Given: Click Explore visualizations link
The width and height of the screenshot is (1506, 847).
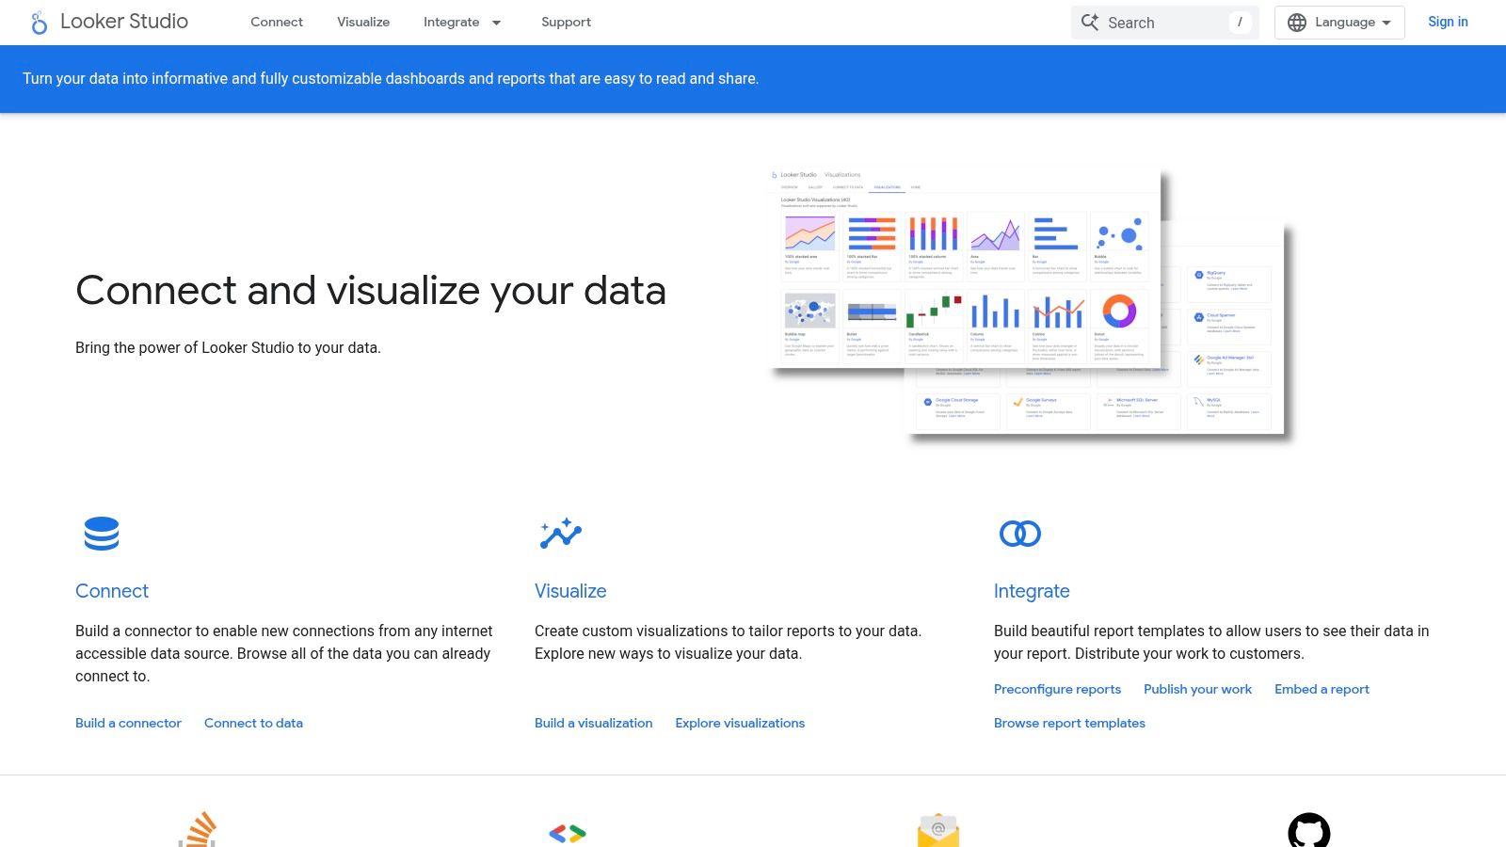Looking at the screenshot, I should pyautogui.click(x=740, y=723).
